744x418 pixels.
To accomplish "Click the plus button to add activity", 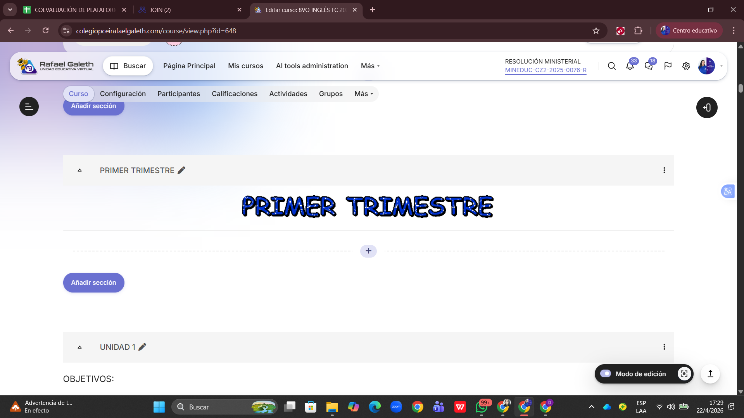I will [x=368, y=251].
